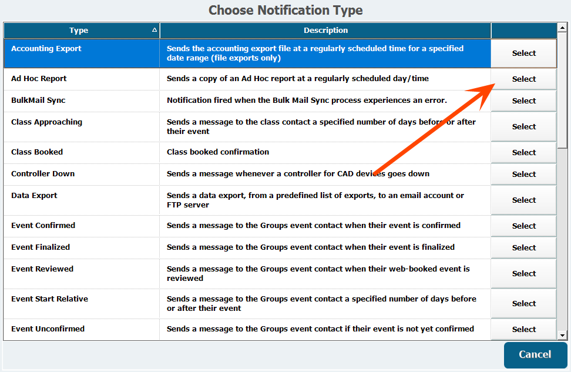
Task: Pick Select for Class Approaching notification
Action: point(523,127)
